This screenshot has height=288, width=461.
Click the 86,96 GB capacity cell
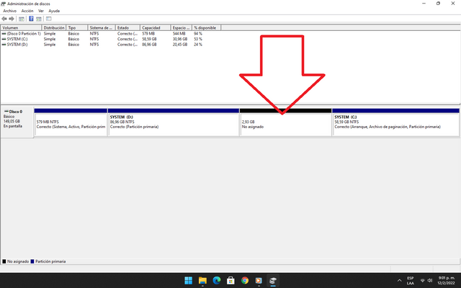point(149,45)
